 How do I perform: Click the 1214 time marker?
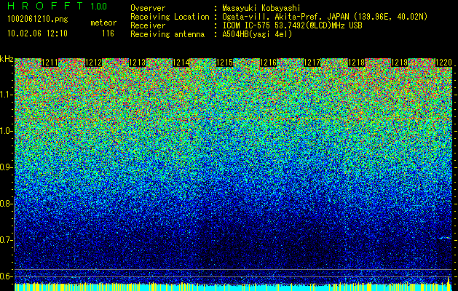pyautogui.click(x=181, y=63)
